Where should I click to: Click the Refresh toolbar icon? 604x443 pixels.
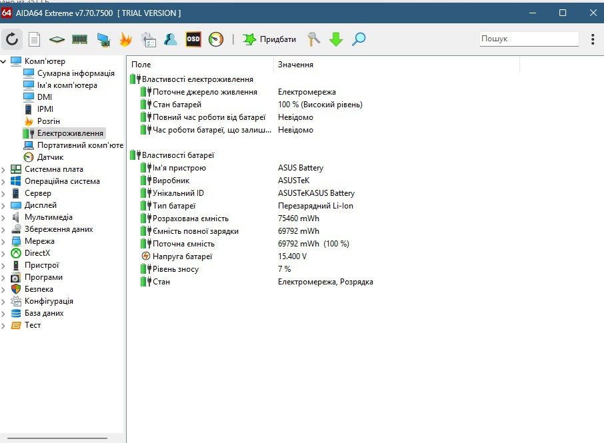pyautogui.click(x=12, y=39)
